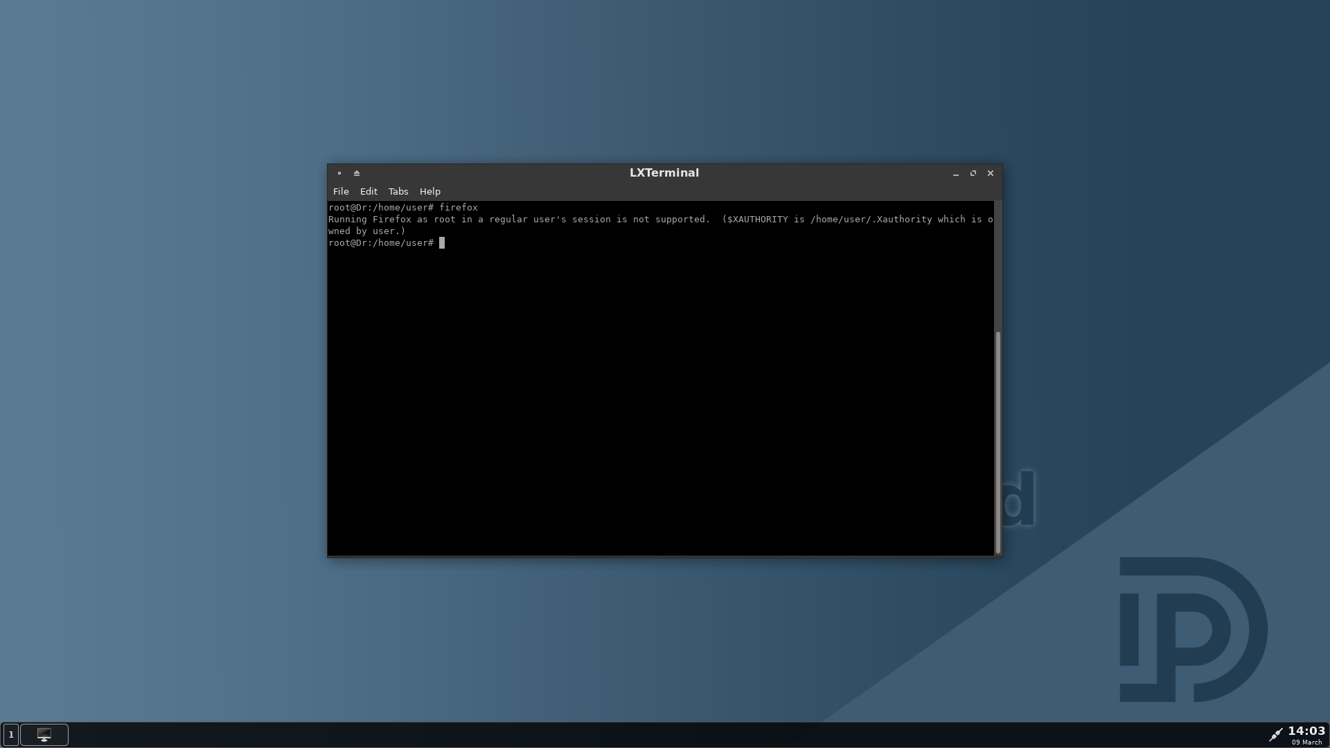Click the LXTerminal taskbar monitor icon
Screen dimensions: 1330x748
44,734
